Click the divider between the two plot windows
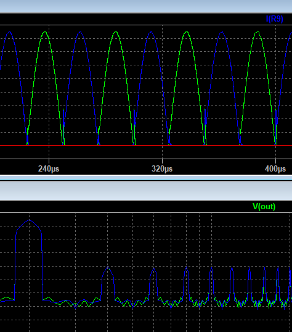This screenshot has width=292, height=332. [146, 178]
